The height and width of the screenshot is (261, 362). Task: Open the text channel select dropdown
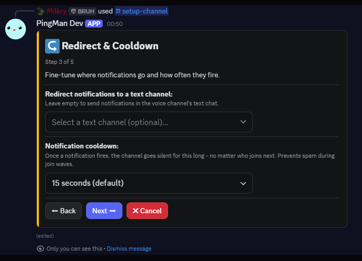click(x=149, y=122)
